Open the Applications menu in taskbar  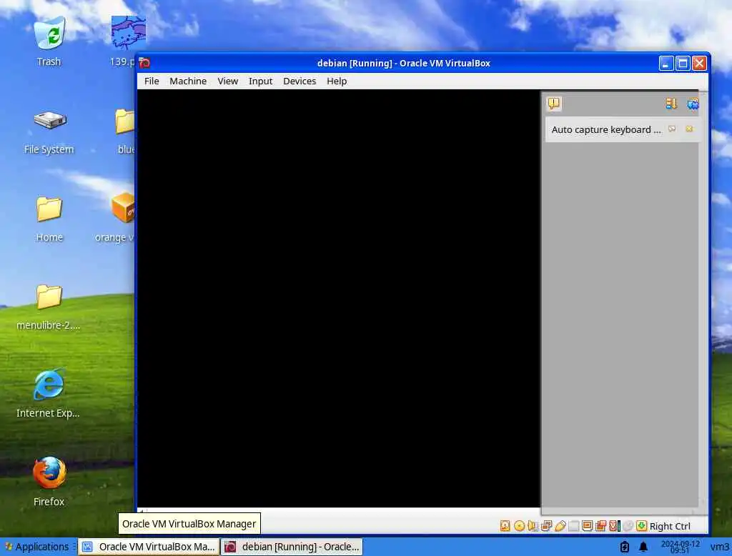tap(37, 546)
